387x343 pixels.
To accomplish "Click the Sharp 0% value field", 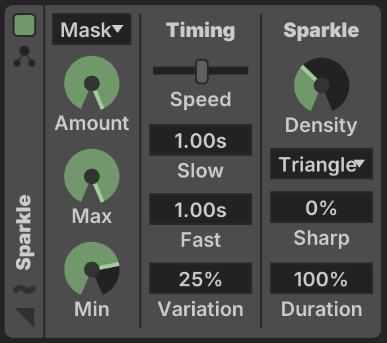I will (x=322, y=207).
